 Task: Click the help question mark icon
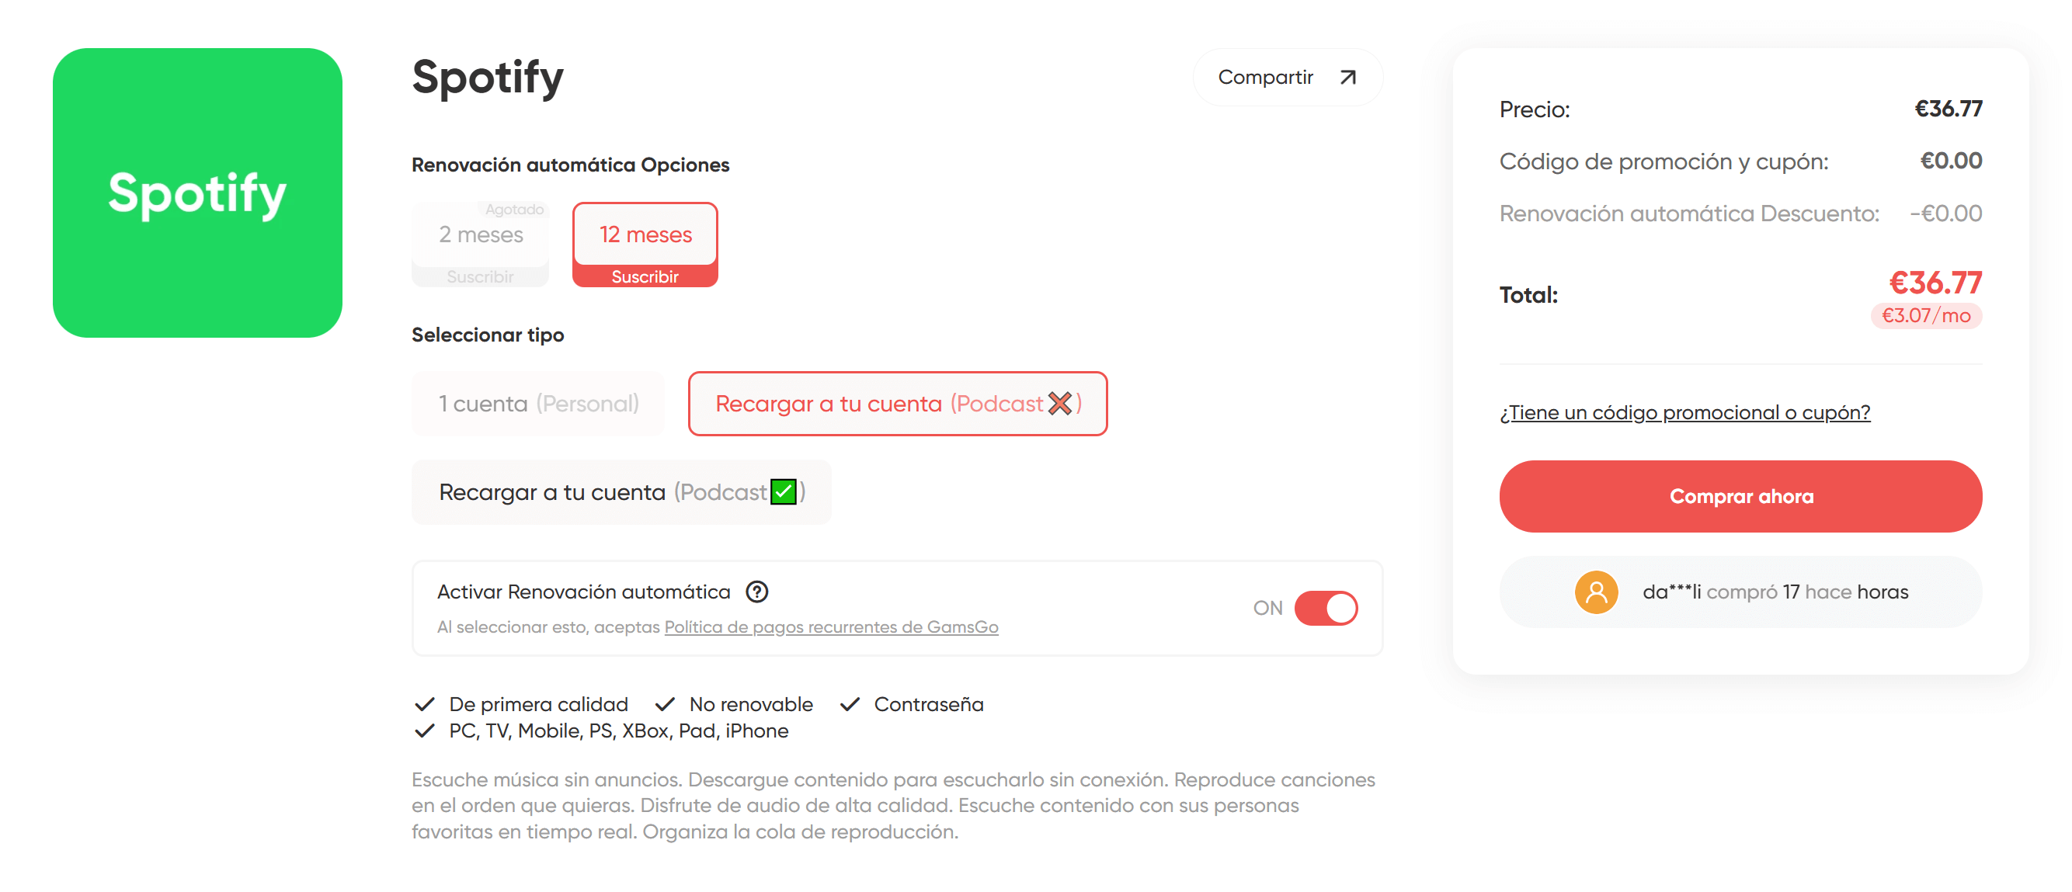756,592
